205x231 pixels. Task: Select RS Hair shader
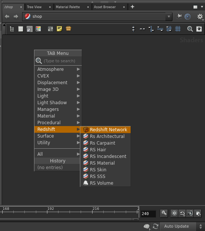(x=105, y=150)
